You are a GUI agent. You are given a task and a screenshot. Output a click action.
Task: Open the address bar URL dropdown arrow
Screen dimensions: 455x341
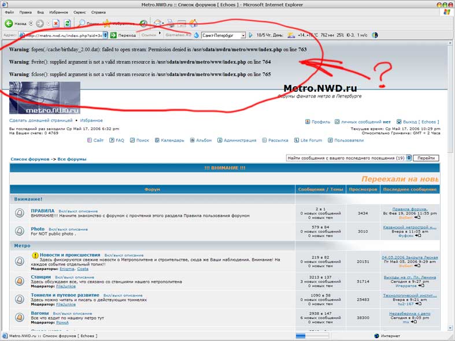105,35
